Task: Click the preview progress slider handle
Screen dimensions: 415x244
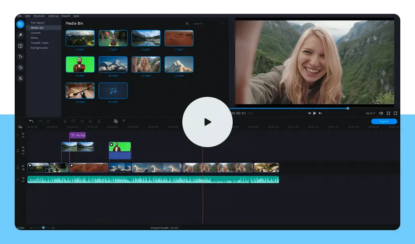Action: click(348, 108)
